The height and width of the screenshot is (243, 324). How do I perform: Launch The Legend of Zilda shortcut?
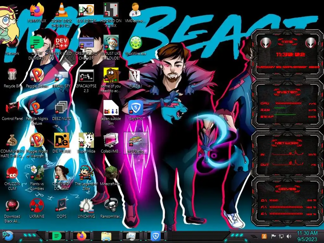click(86, 178)
